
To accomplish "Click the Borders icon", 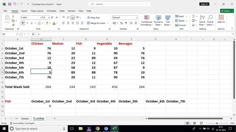I will (x=39, y=23).
